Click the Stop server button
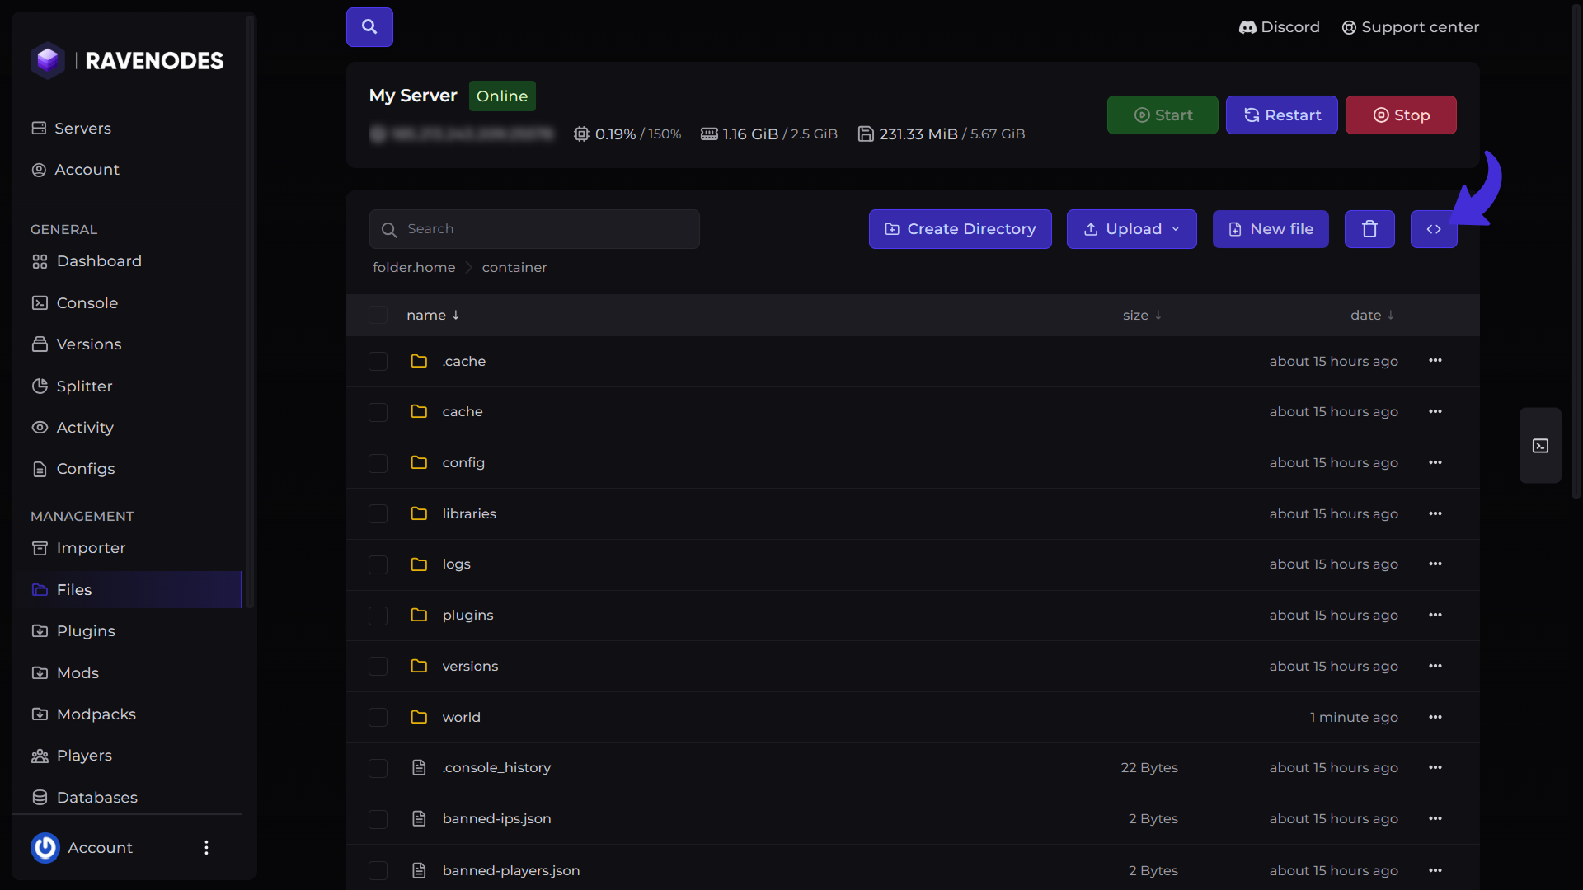The height and width of the screenshot is (890, 1583). pos(1401,115)
